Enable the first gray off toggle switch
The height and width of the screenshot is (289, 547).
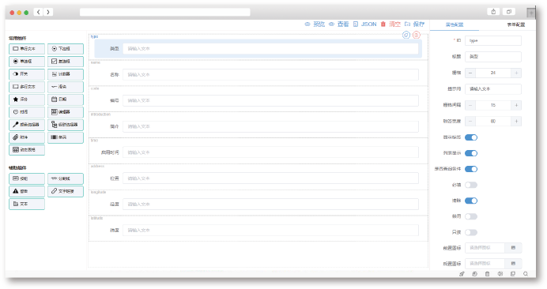tap(471, 185)
